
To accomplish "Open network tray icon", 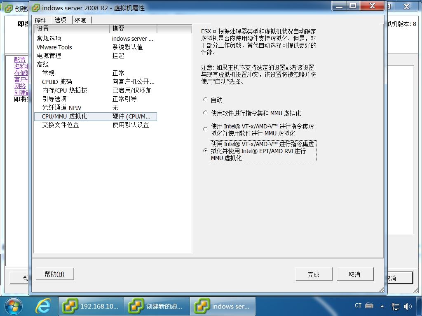I will click(x=395, y=306).
